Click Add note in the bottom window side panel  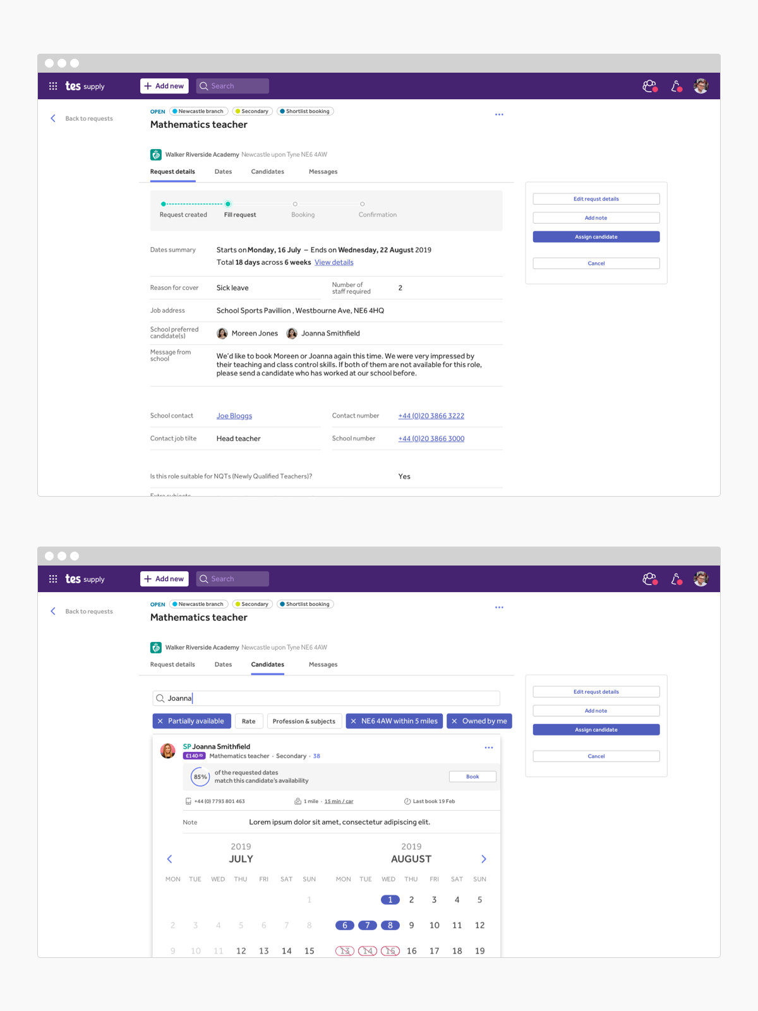[x=596, y=711]
